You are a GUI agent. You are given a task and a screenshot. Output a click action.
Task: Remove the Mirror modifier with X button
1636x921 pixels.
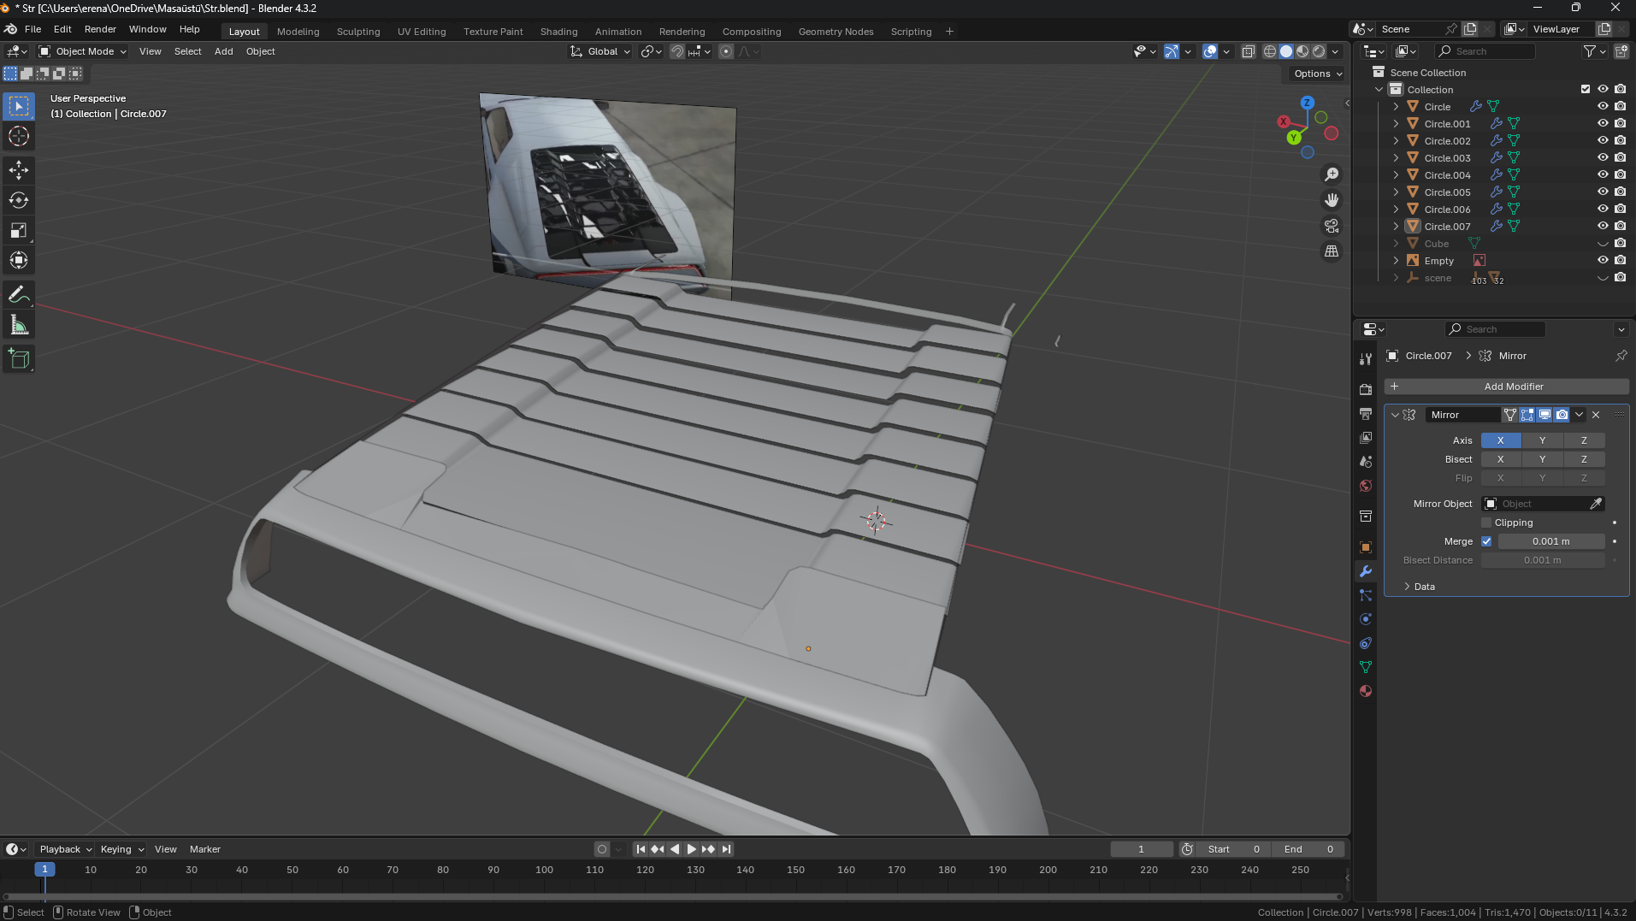coord(1596,415)
